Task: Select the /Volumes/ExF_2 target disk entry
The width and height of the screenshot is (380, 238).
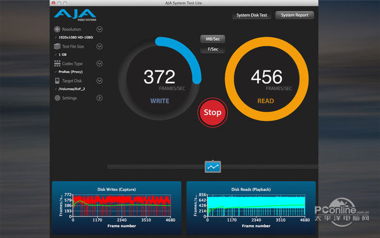Action: [72, 89]
